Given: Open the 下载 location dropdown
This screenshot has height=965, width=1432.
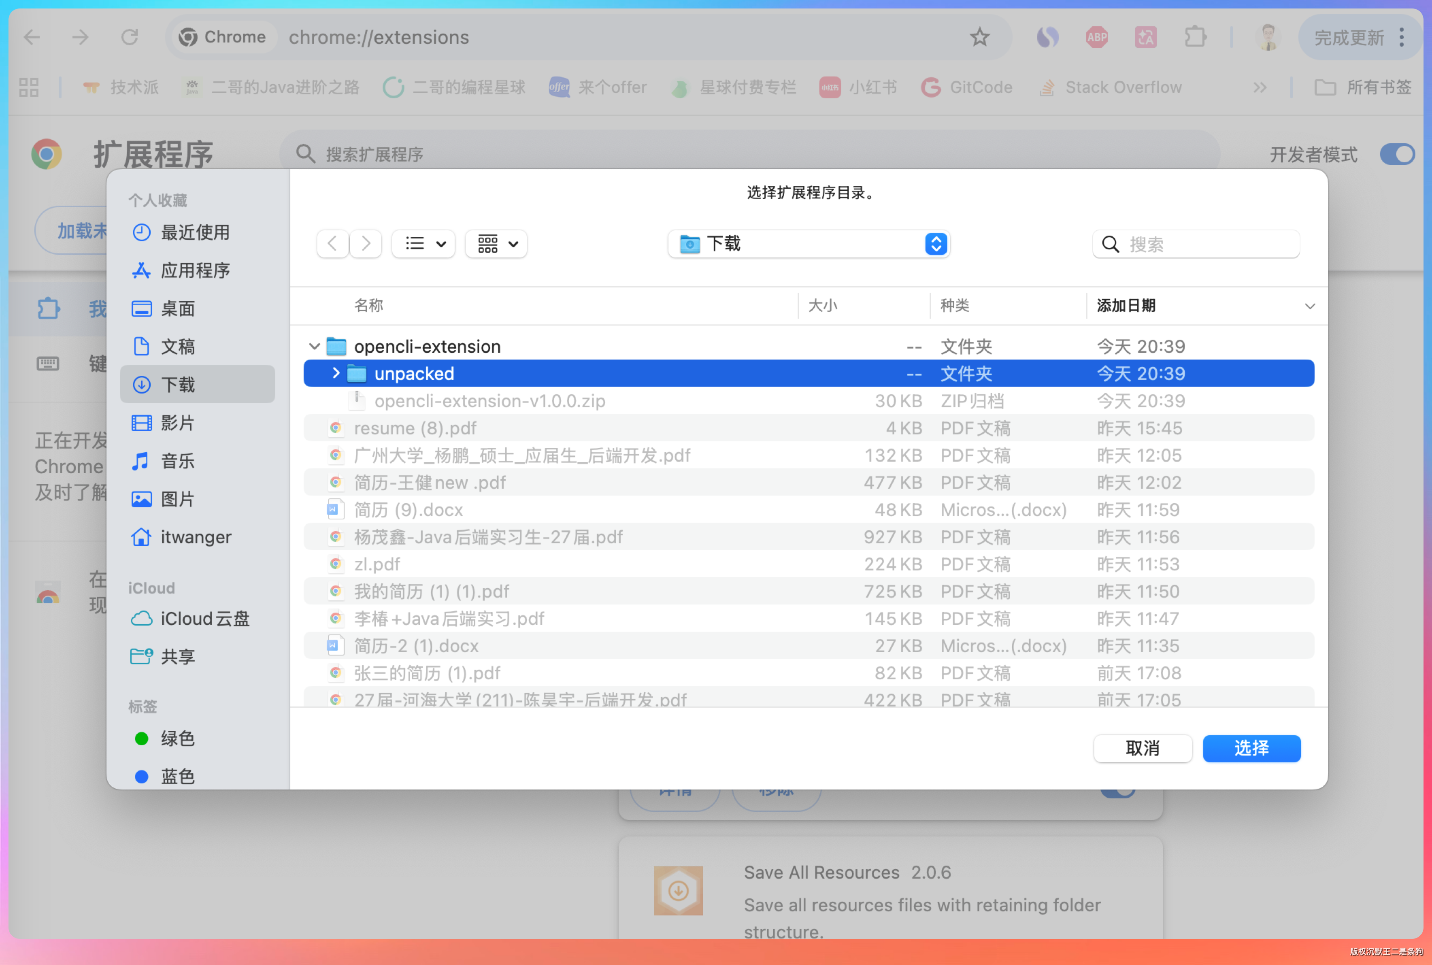Looking at the screenshot, I should click(x=809, y=244).
